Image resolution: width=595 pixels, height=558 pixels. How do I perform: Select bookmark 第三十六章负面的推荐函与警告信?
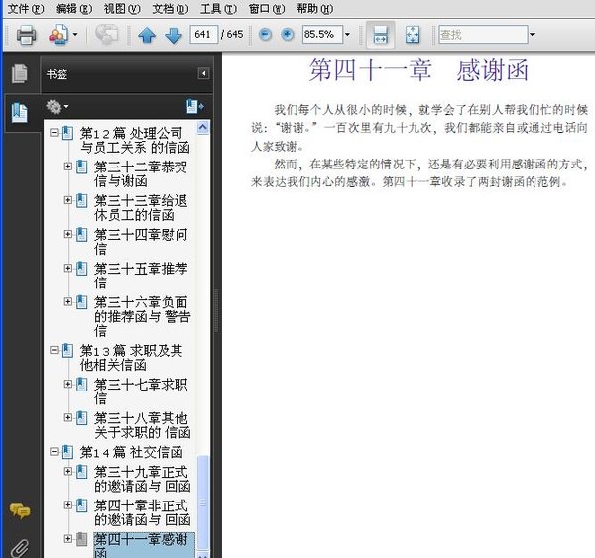(x=142, y=316)
